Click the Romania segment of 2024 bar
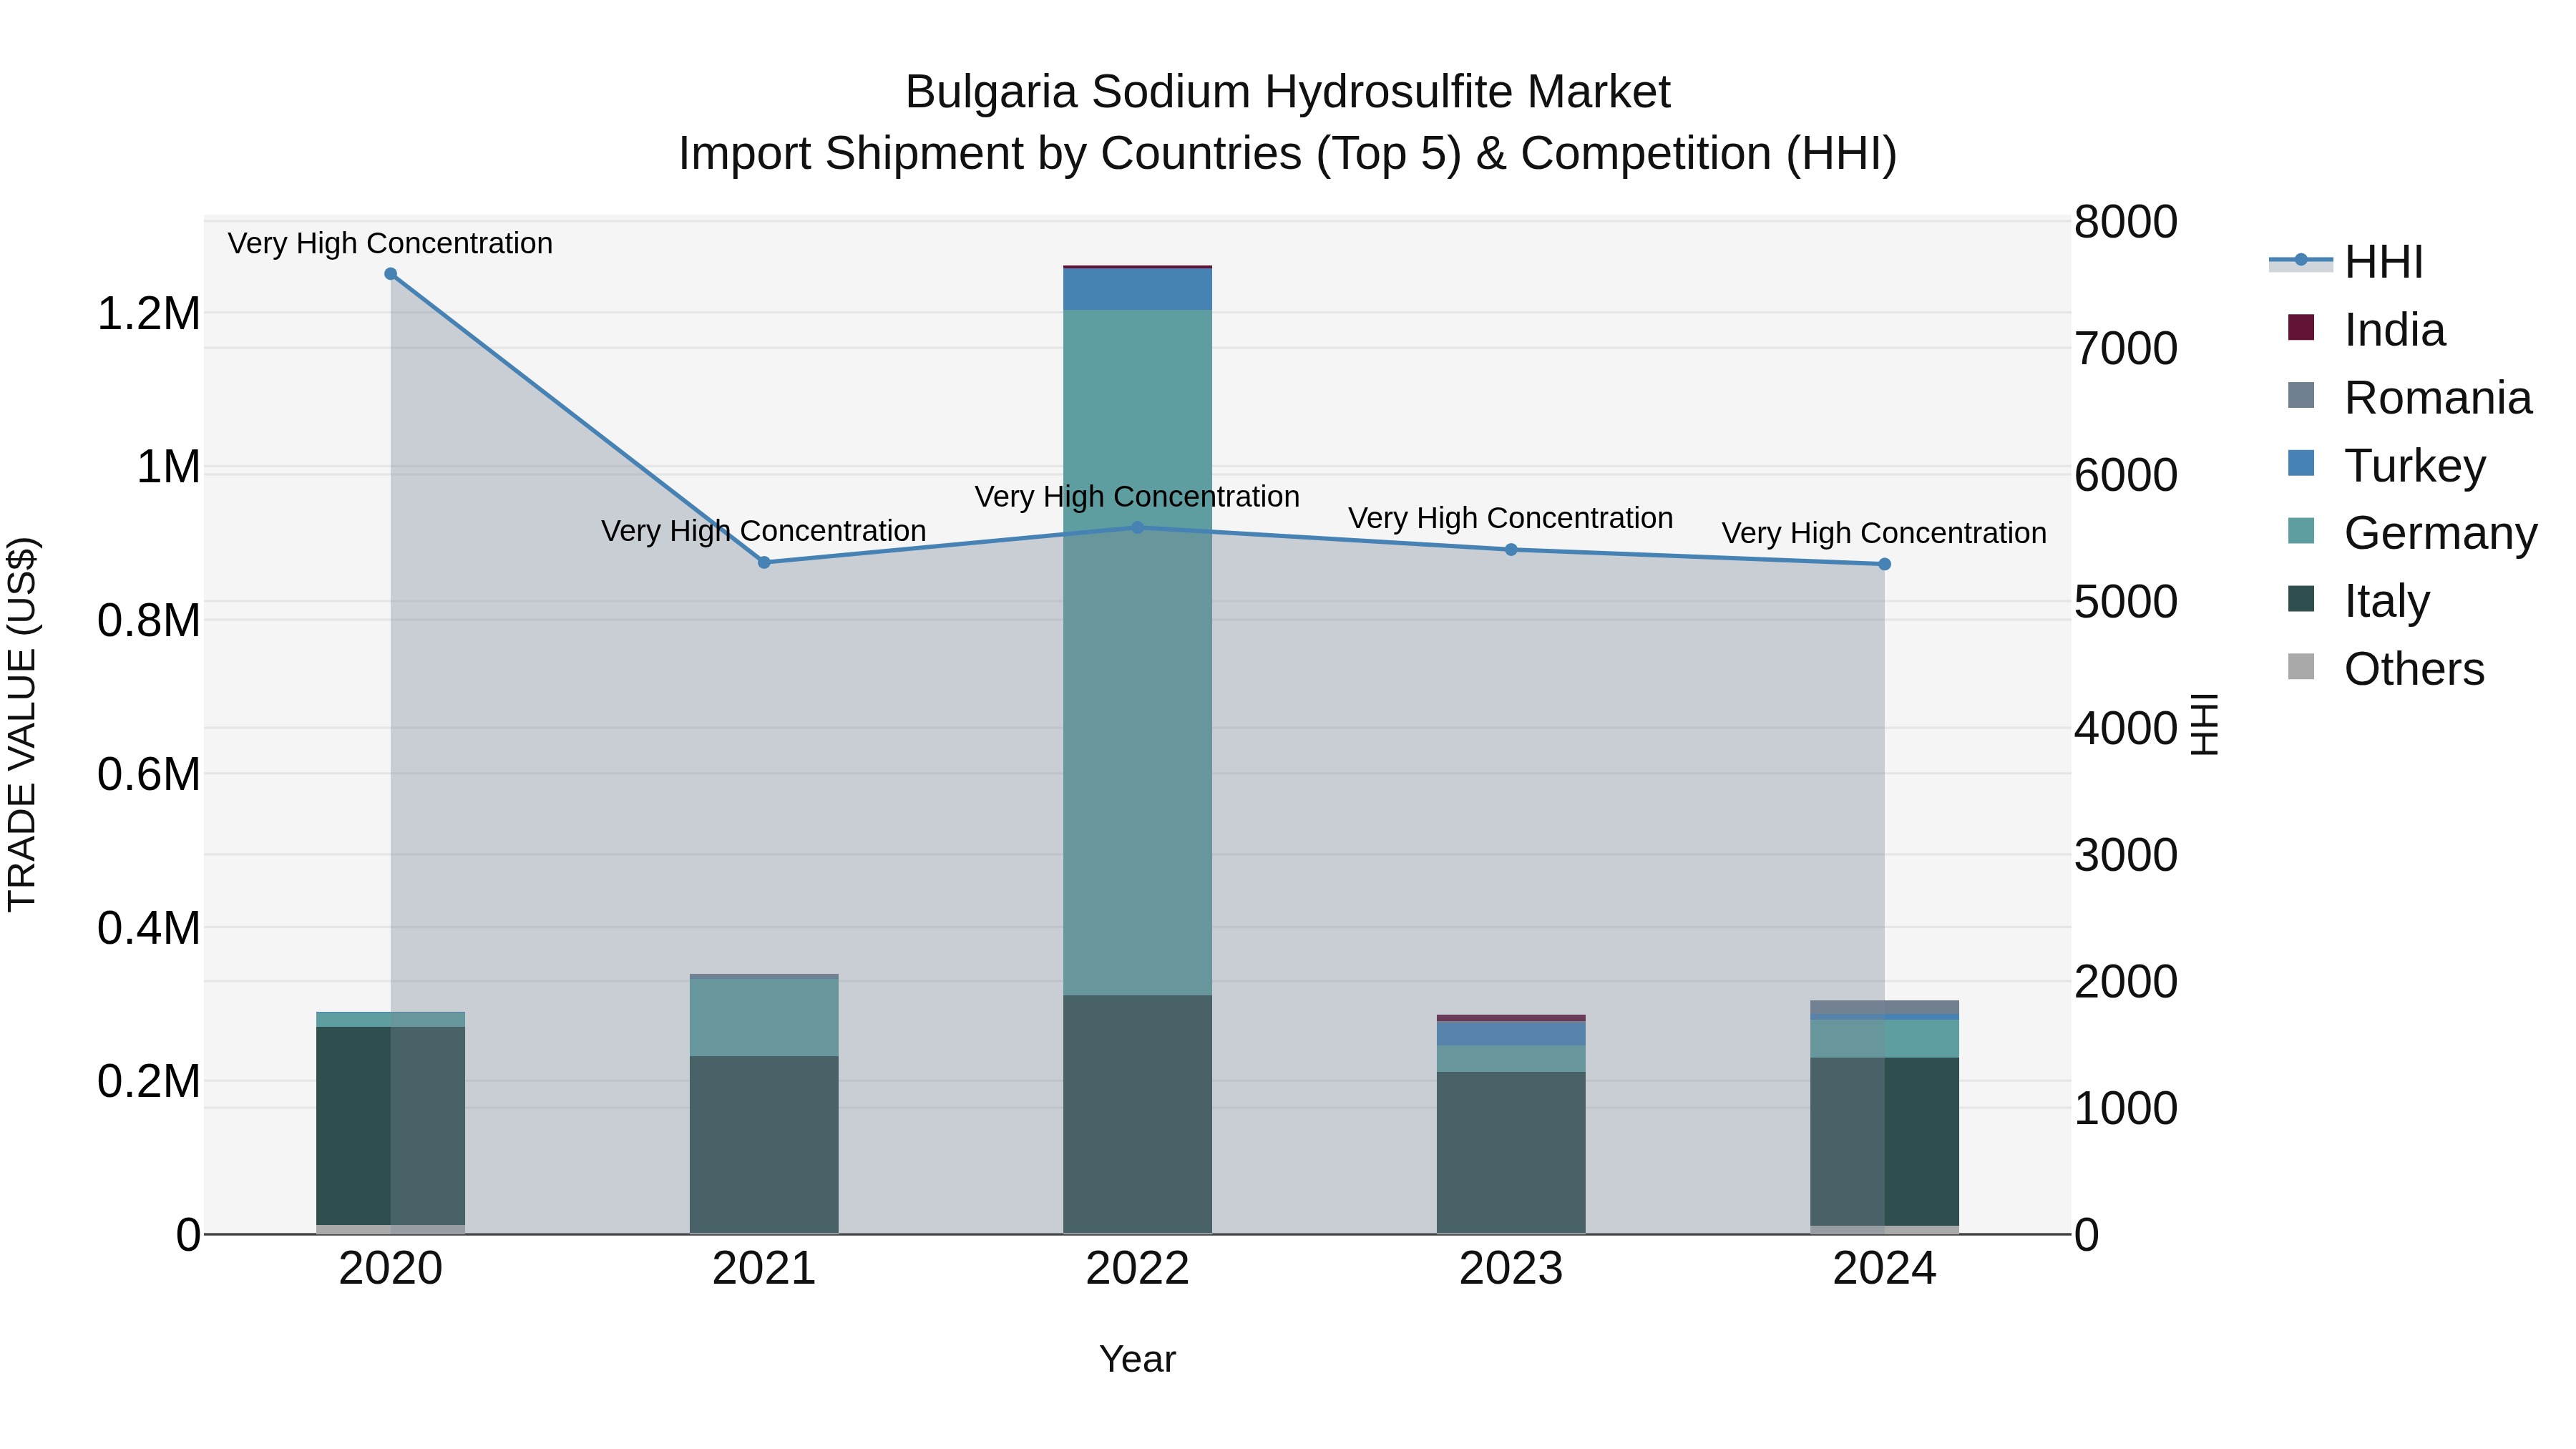 coord(1885,1007)
